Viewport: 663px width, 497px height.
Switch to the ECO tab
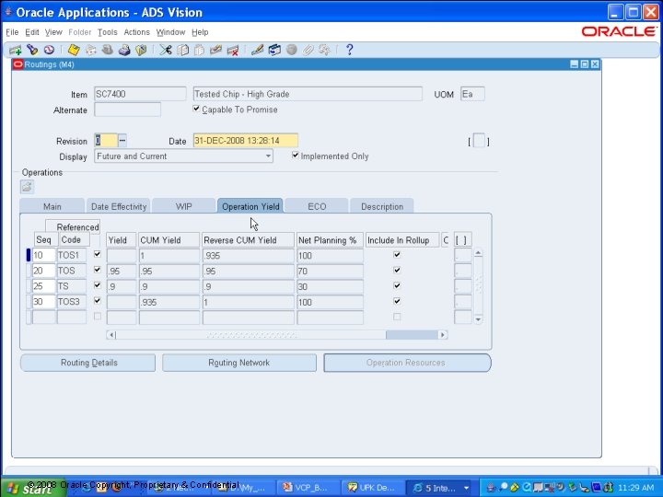(317, 206)
